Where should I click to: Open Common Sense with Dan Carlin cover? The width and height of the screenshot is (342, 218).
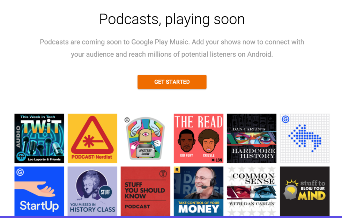tap(252, 191)
